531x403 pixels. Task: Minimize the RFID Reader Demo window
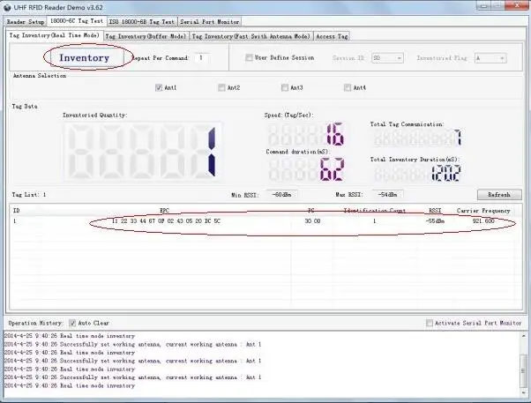[484, 6]
